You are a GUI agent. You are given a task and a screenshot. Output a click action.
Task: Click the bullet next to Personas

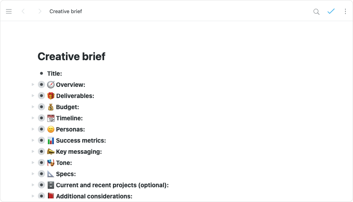(41, 129)
